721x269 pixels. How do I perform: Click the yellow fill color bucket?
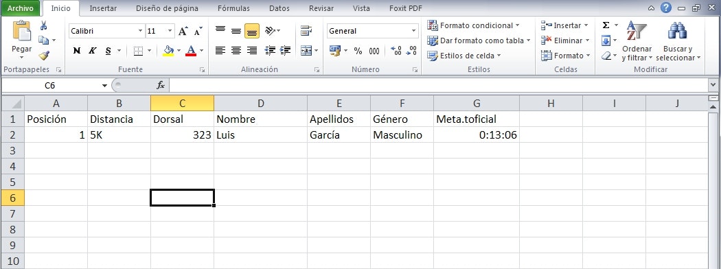[x=169, y=51]
